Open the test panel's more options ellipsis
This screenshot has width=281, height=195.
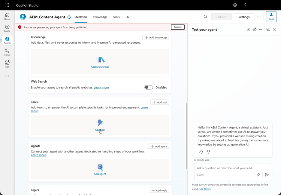(260, 30)
